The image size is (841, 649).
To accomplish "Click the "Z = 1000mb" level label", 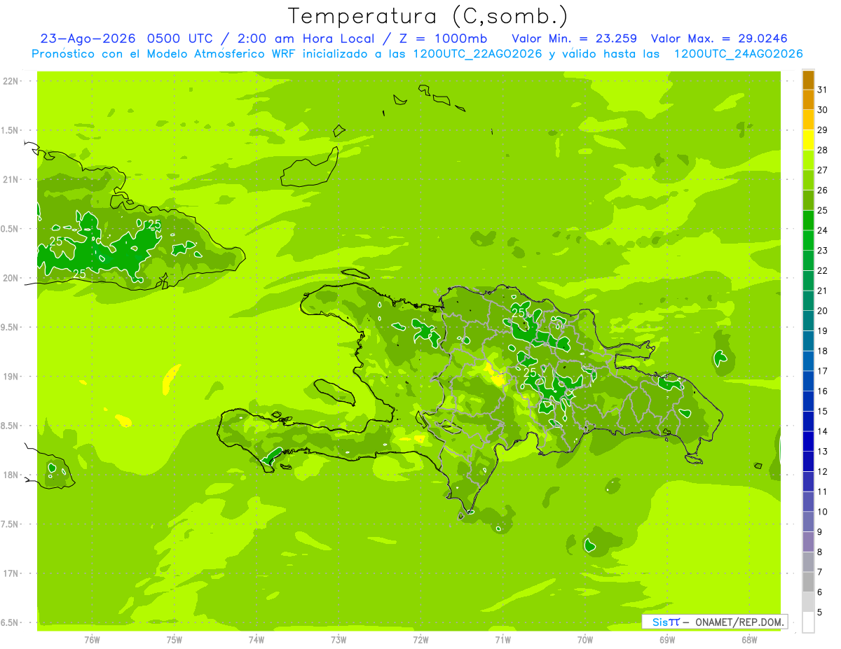I will coord(442,39).
